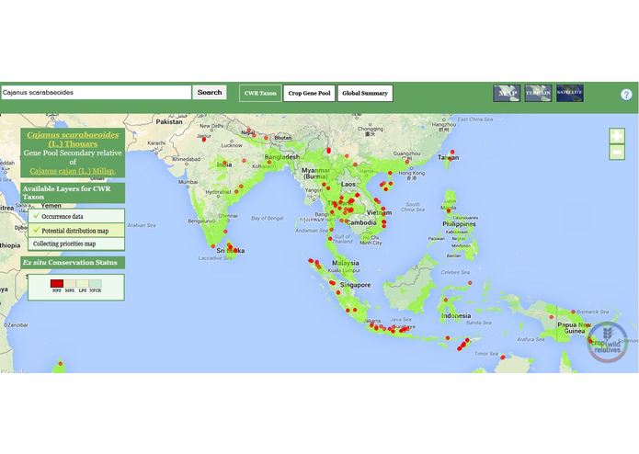Click Ex situ Conservation Status header

[73, 263]
